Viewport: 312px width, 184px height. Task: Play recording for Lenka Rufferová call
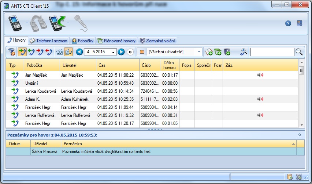[x=260, y=115]
